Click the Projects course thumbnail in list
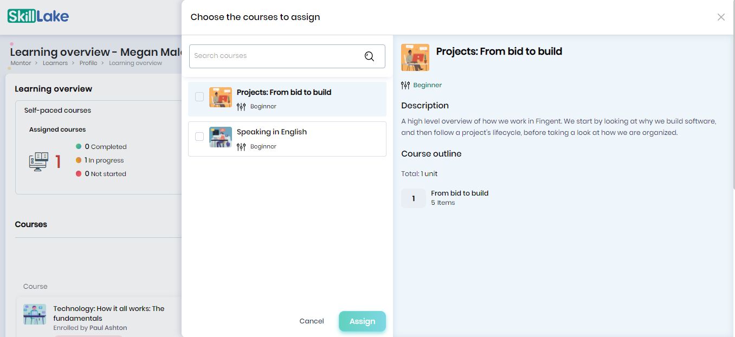Viewport: 735px width, 337px height. pyautogui.click(x=221, y=98)
